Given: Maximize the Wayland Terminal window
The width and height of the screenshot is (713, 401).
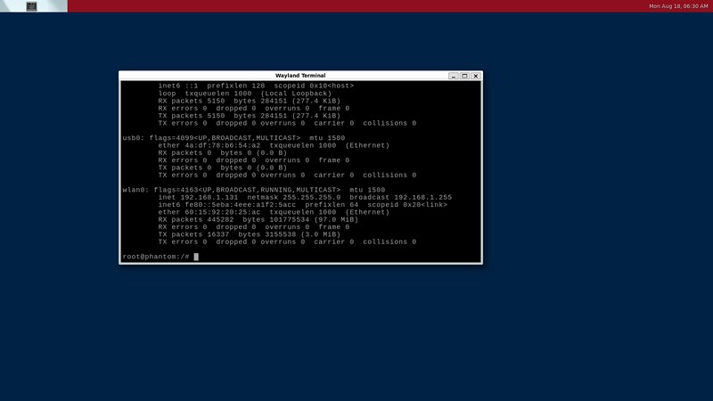Looking at the screenshot, I should (464, 76).
